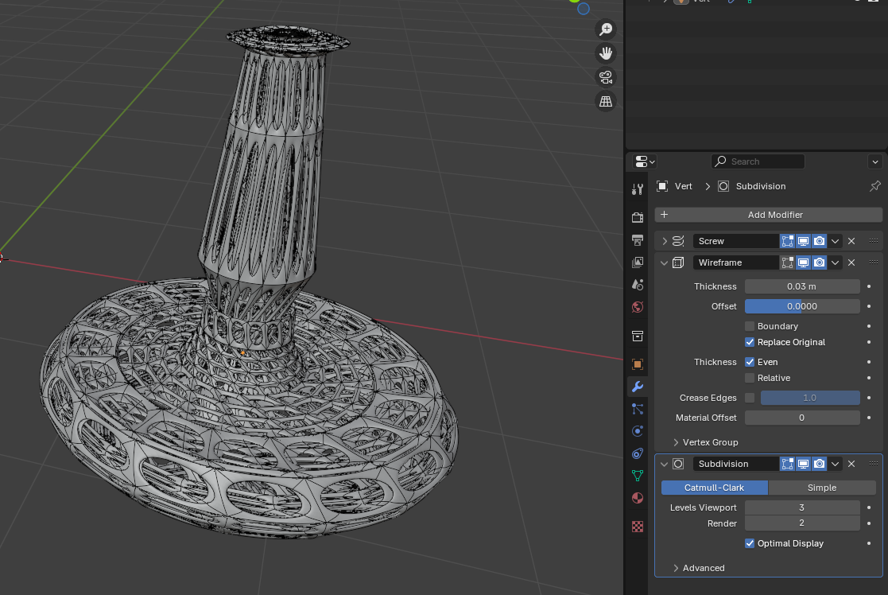
Task: Toggle Screw modifier edit mode display
Action: coord(787,241)
